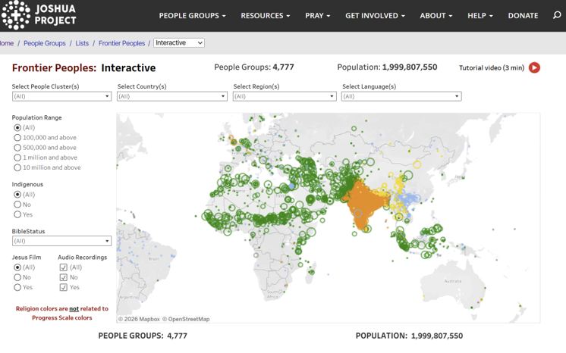Select Yes for Jesus Film
The height and width of the screenshot is (353, 566).
(x=17, y=287)
